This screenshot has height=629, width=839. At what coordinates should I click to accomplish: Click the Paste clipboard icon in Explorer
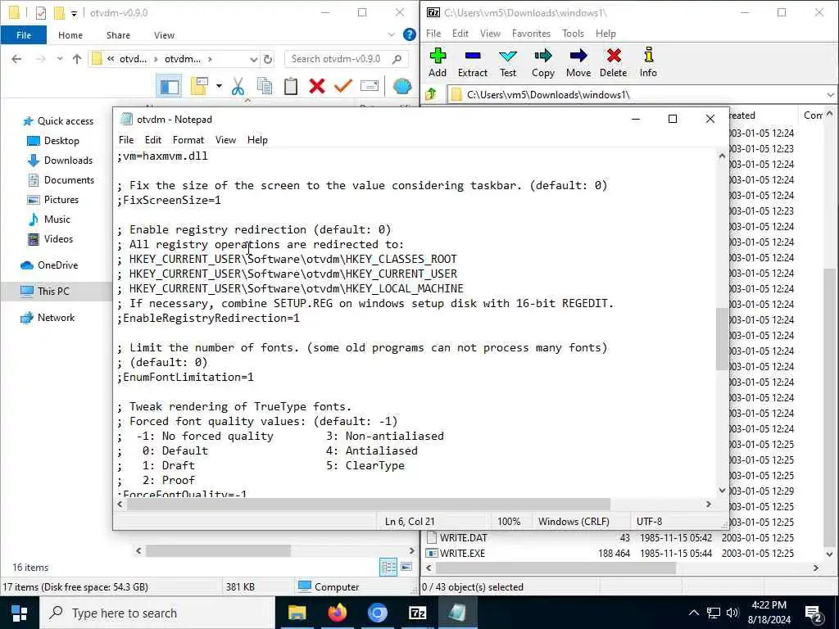coord(291,86)
